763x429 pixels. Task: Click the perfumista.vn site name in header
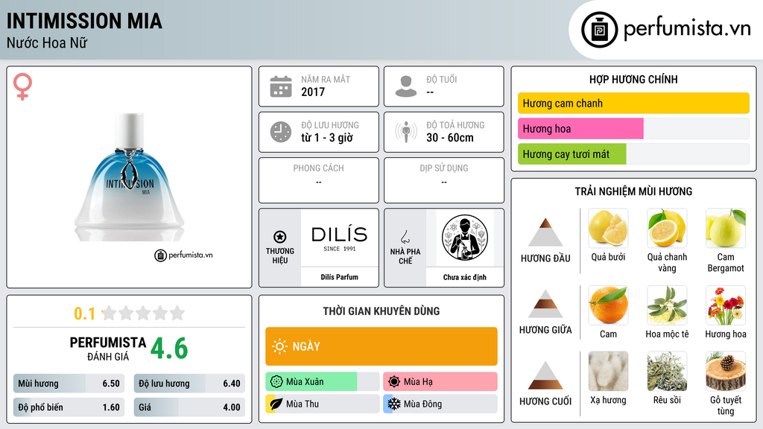(687, 28)
